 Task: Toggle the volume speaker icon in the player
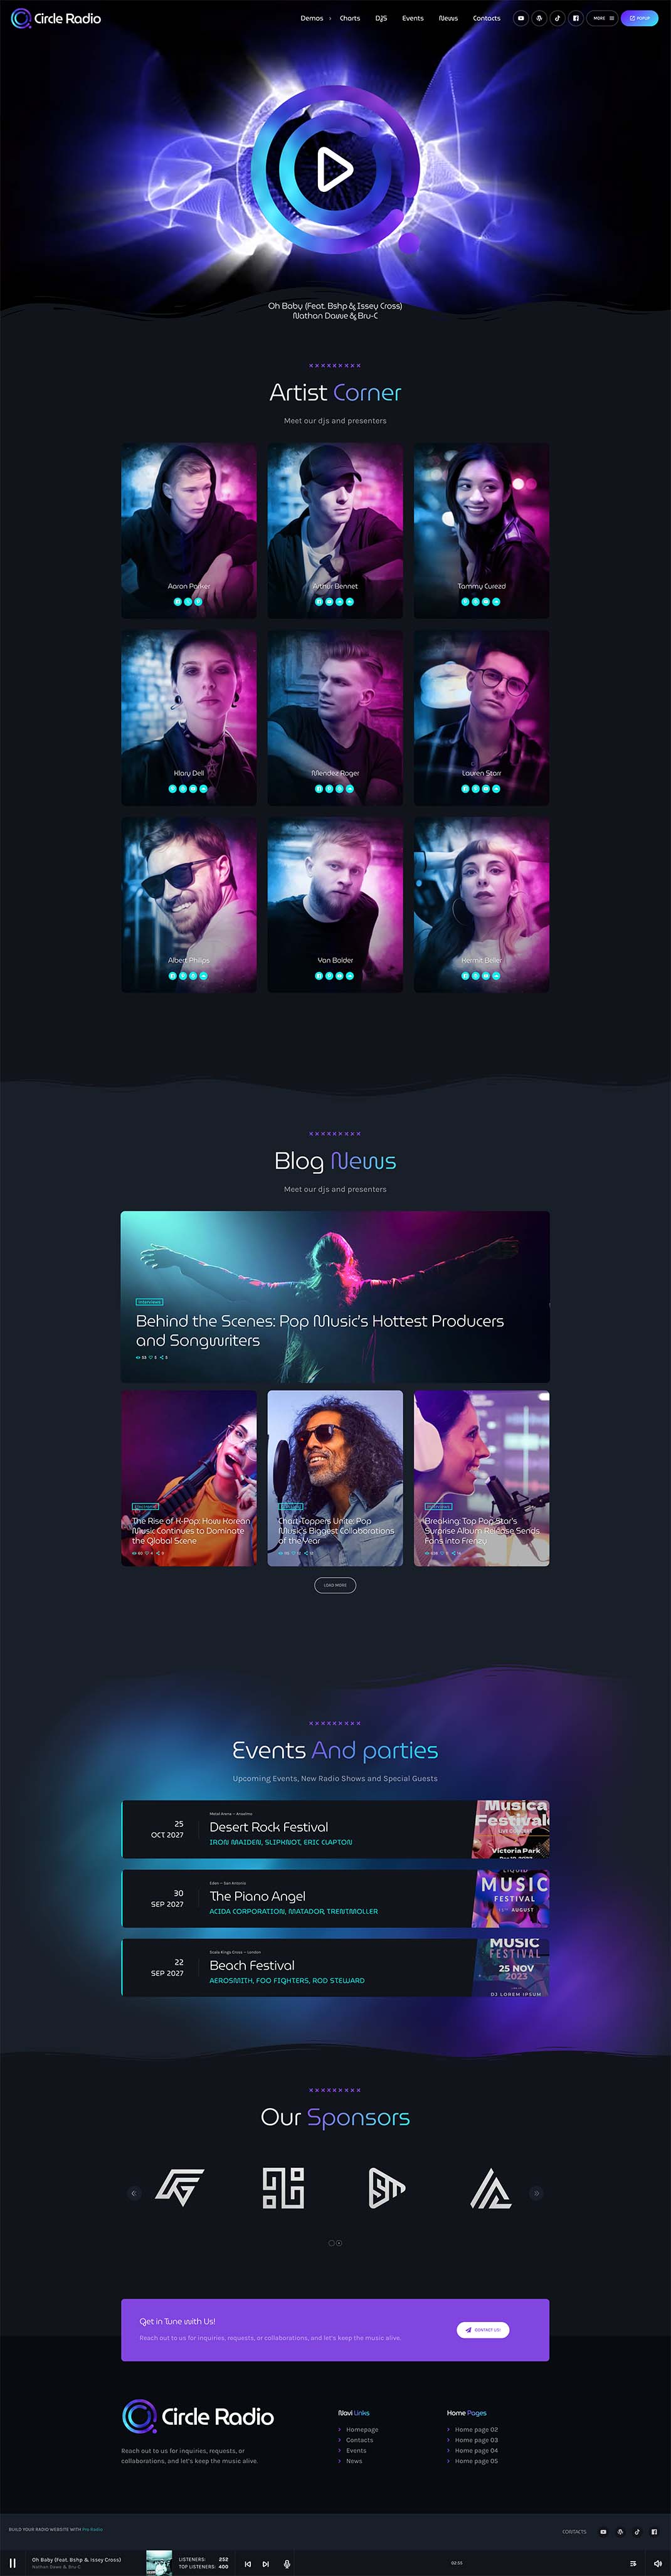click(x=657, y=2563)
